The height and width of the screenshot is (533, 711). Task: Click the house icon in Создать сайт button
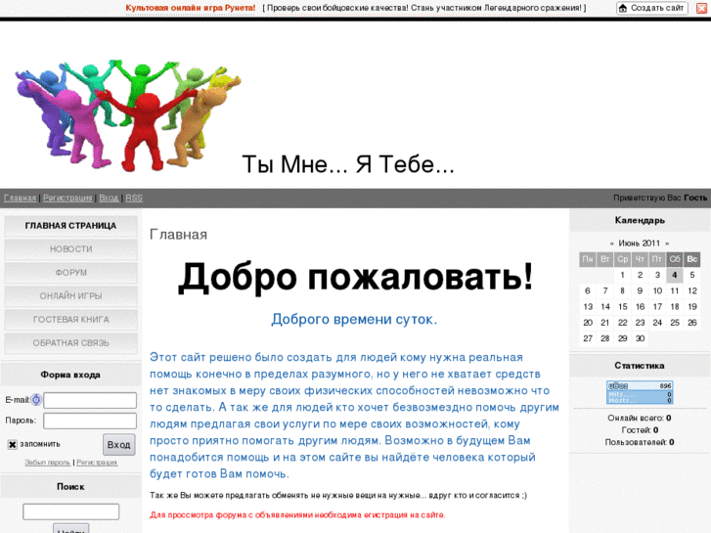[623, 8]
